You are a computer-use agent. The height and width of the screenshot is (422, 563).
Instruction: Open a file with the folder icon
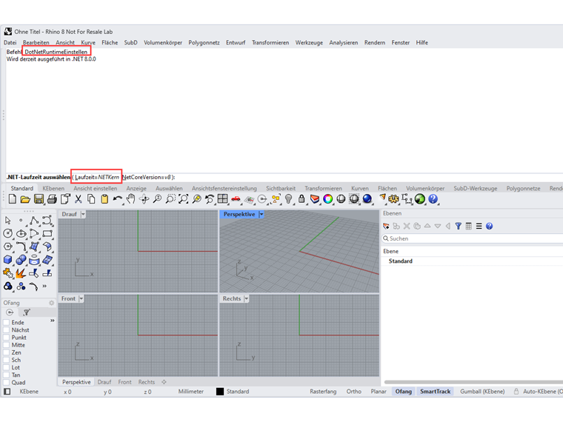coord(25,199)
